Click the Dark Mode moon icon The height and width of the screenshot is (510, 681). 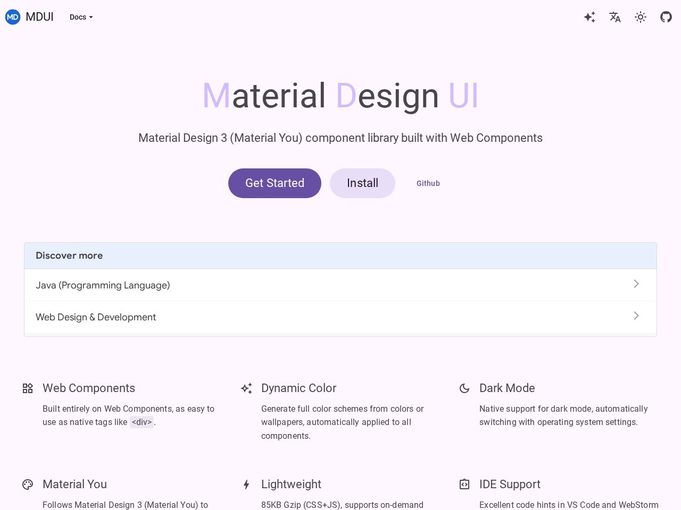point(464,388)
